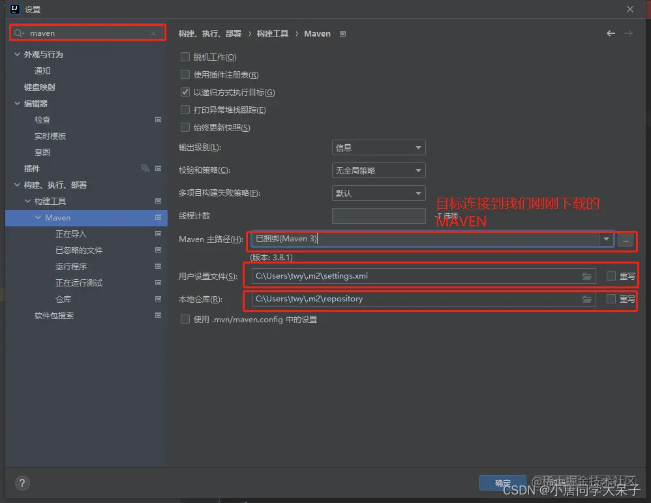Select 已忽略的文件 under Maven
This screenshot has height=503, width=651.
click(x=79, y=250)
